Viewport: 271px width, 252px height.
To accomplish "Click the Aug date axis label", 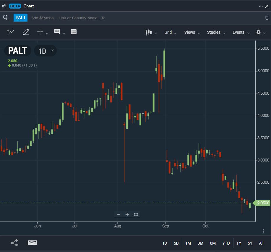I will (x=118, y=226).
